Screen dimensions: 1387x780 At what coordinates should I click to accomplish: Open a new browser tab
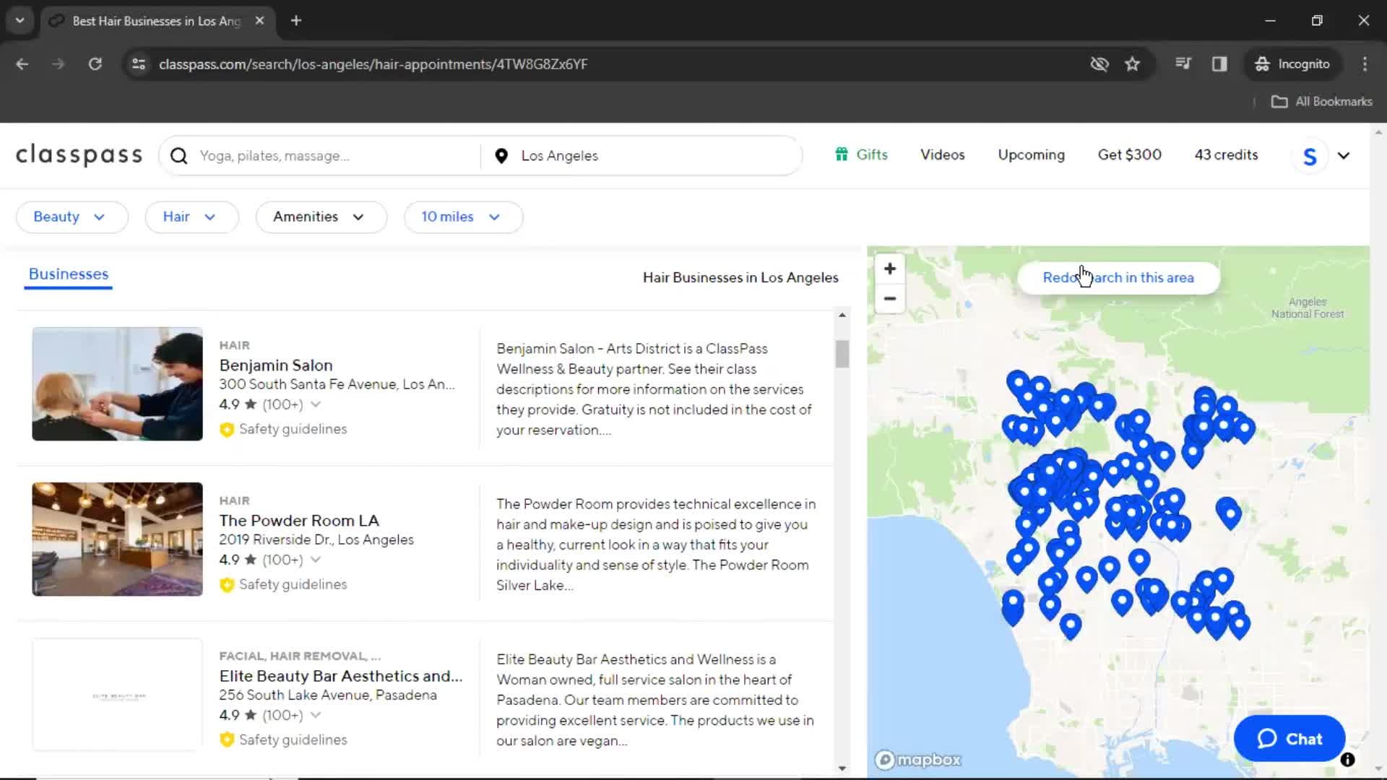[296, 21]
